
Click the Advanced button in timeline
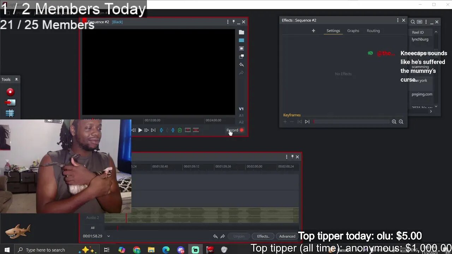287,236
